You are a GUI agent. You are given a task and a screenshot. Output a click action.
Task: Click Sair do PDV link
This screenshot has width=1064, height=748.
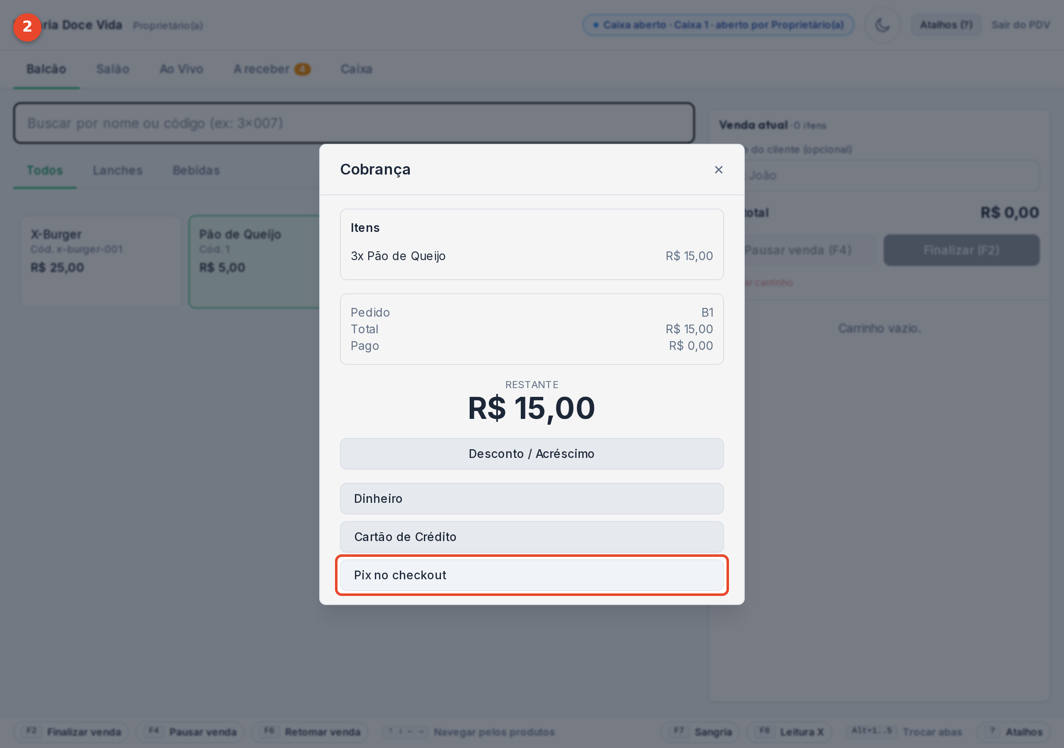click(x=1020, y=25)
